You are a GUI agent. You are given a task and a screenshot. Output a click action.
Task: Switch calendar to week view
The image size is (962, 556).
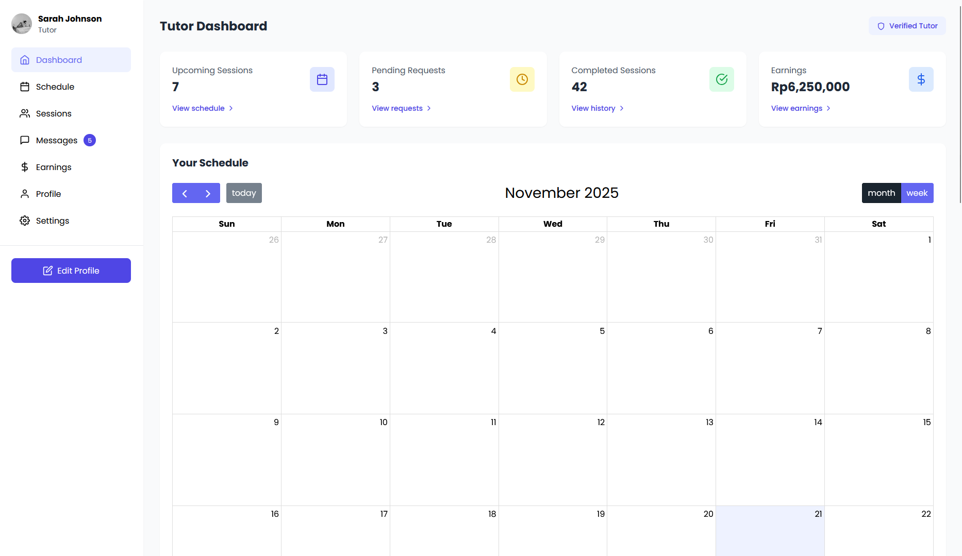pos(917,193)
